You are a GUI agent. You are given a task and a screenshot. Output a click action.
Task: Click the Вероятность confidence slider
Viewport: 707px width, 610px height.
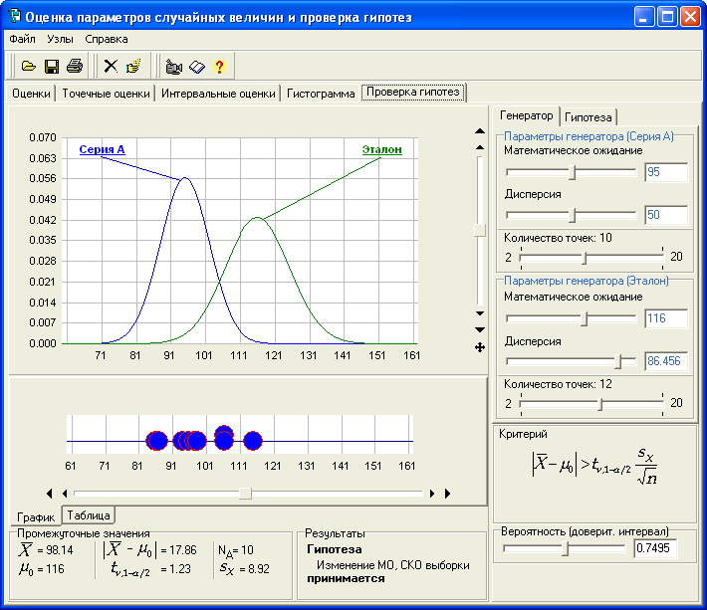(565, 548)
